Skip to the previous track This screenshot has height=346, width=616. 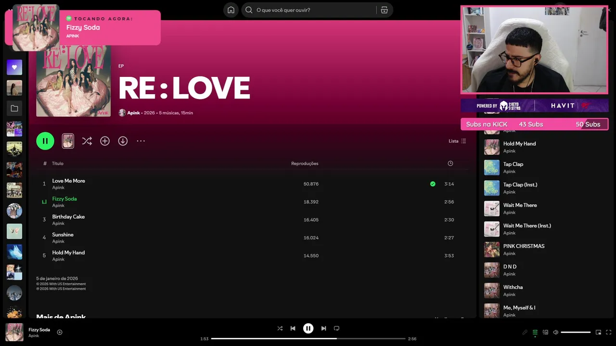tap(293, 328)
